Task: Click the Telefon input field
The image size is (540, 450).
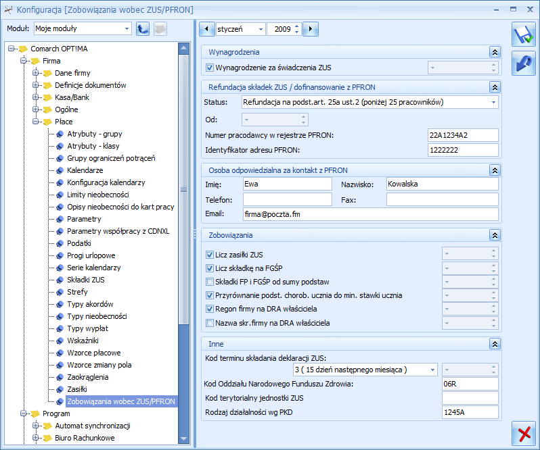Action: (287, 199)
